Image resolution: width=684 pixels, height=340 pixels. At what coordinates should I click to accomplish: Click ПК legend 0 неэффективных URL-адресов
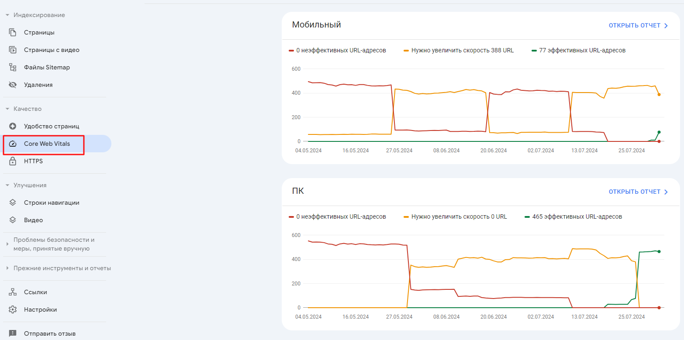pyautogui.click(x=338, y=217)
